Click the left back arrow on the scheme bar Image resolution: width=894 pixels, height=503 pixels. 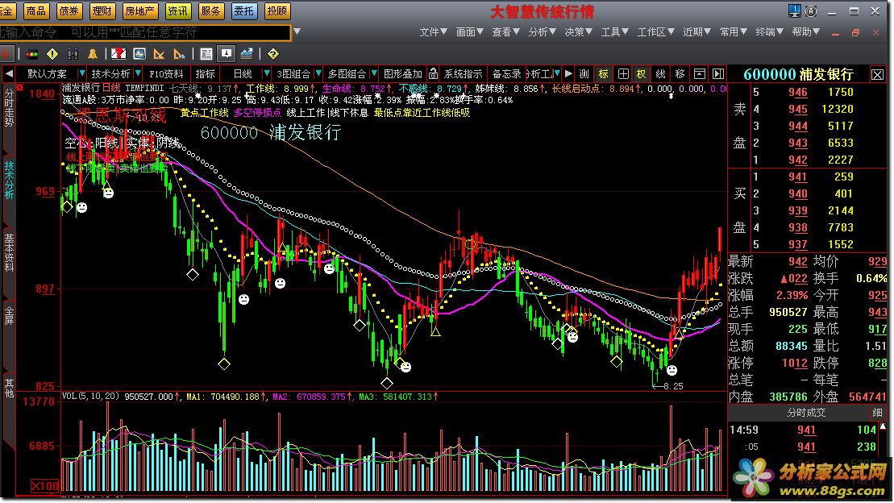[x=9, y=74]
